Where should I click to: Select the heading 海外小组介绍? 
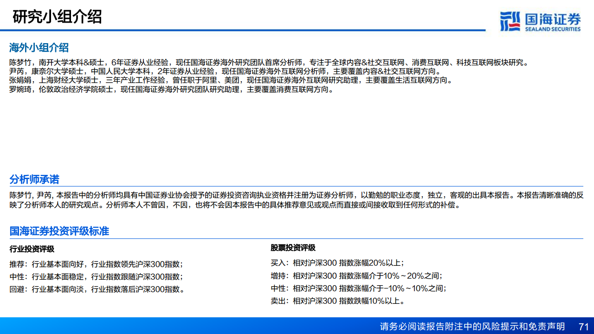pos(39,47)
